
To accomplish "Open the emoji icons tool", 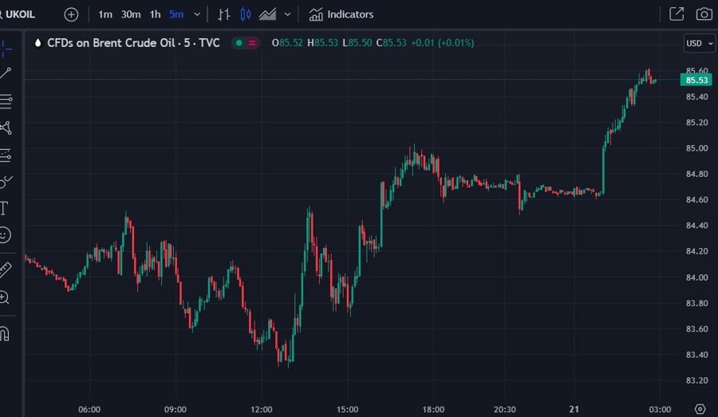I will [5, 235].
